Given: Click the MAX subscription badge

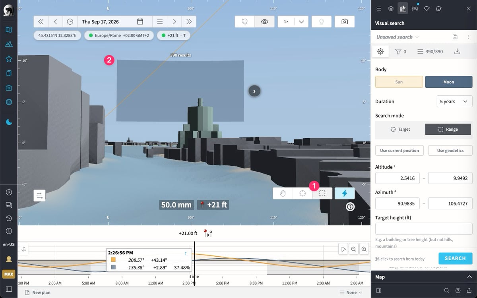Looking at the screenshot, I should click(9, 274).
